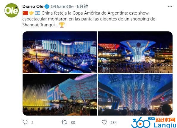Image resolution: width=177 pixels, height=128 pixels.
Task: Open the three-dot more options menu
Action: click(170, 7)
